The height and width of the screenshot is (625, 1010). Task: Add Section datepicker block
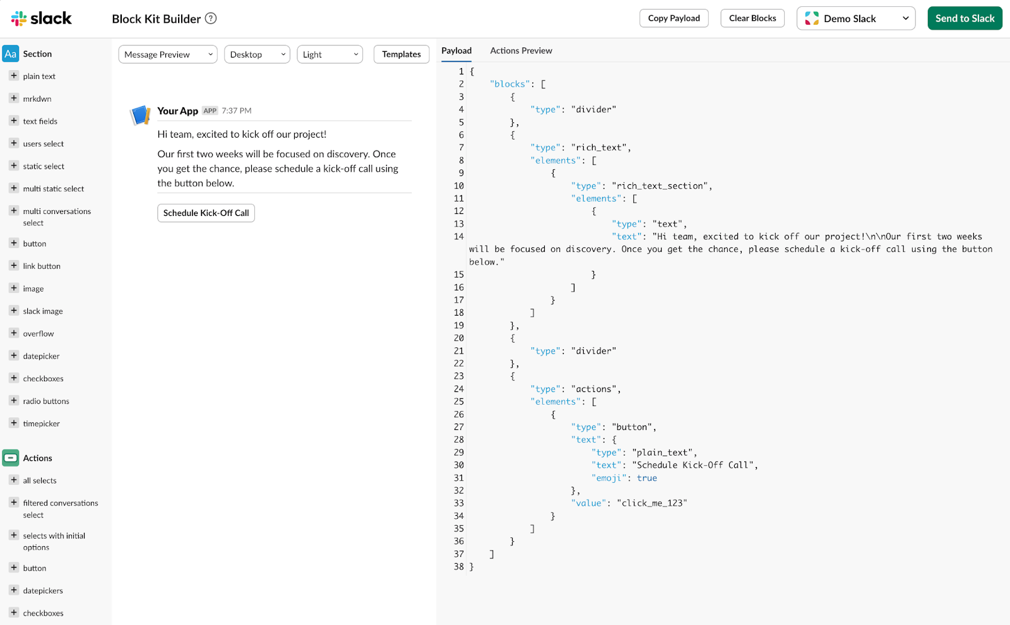point(14,355)
